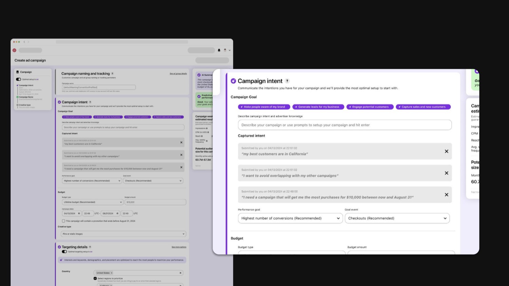The height and width of the screenshot is (286, 509).
Task: Choose "Engage potential customers" in background window
Action: pyautogui.click(x=137, y=117)
